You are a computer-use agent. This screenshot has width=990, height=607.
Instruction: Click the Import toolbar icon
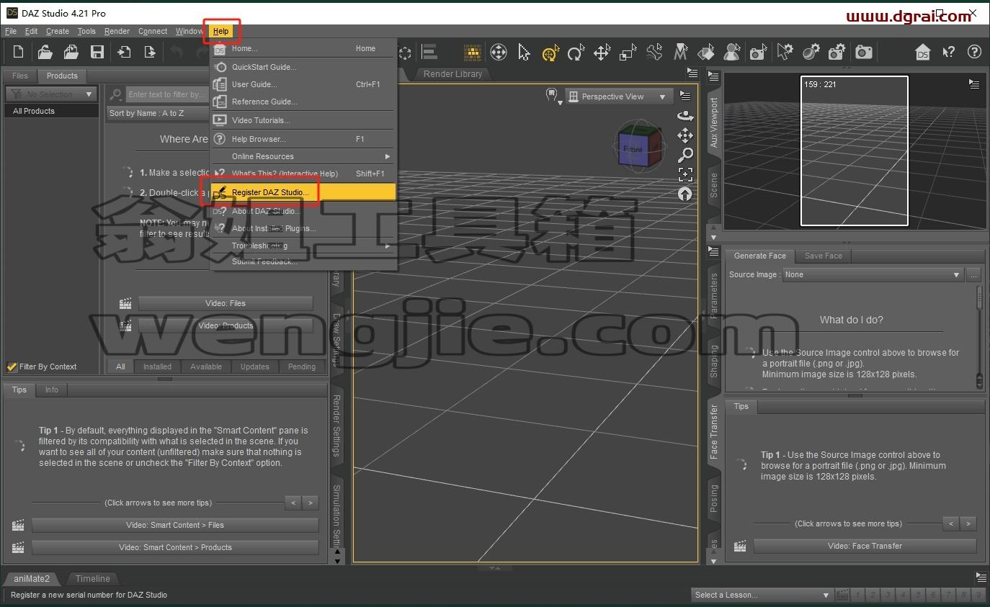pos(124,52)
